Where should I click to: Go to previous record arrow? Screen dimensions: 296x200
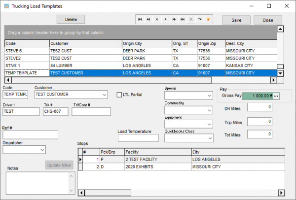tap(157, 19)
